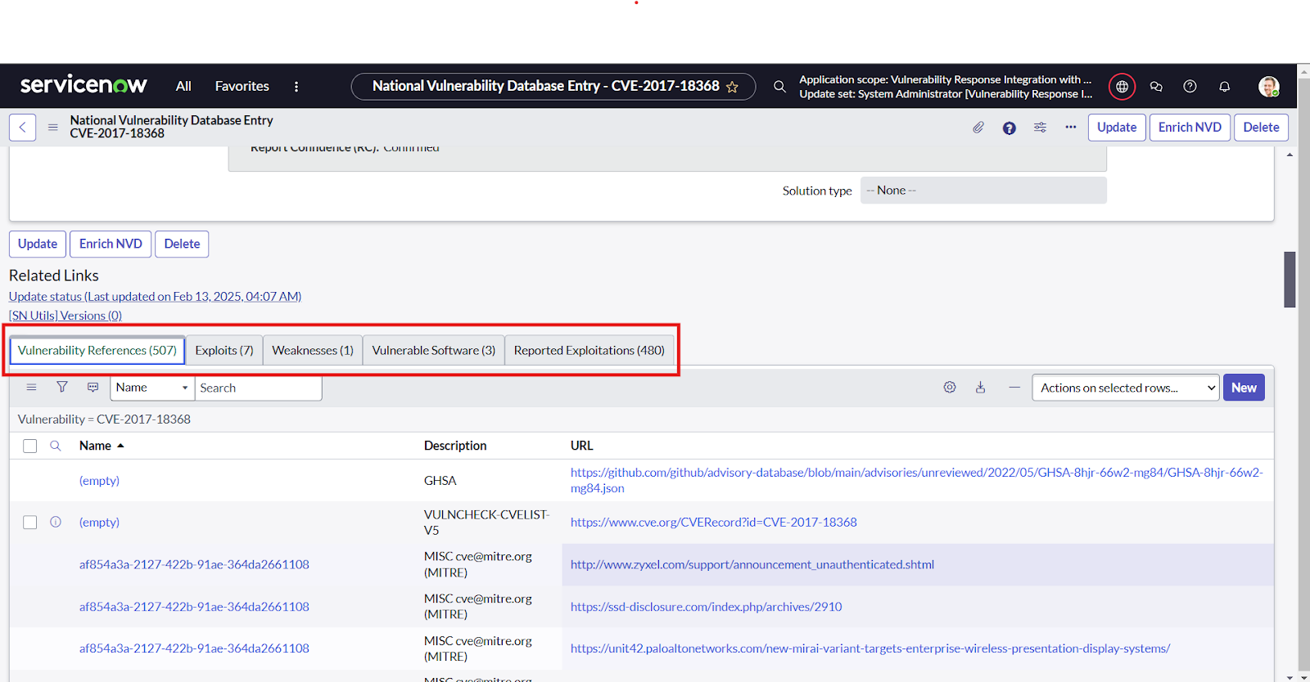The width and height of the screenshot is (1310, 682).
Task: Check the VULNCHECK-CVELIST-V5 row checkbox
Action: (x=30, y=523)
